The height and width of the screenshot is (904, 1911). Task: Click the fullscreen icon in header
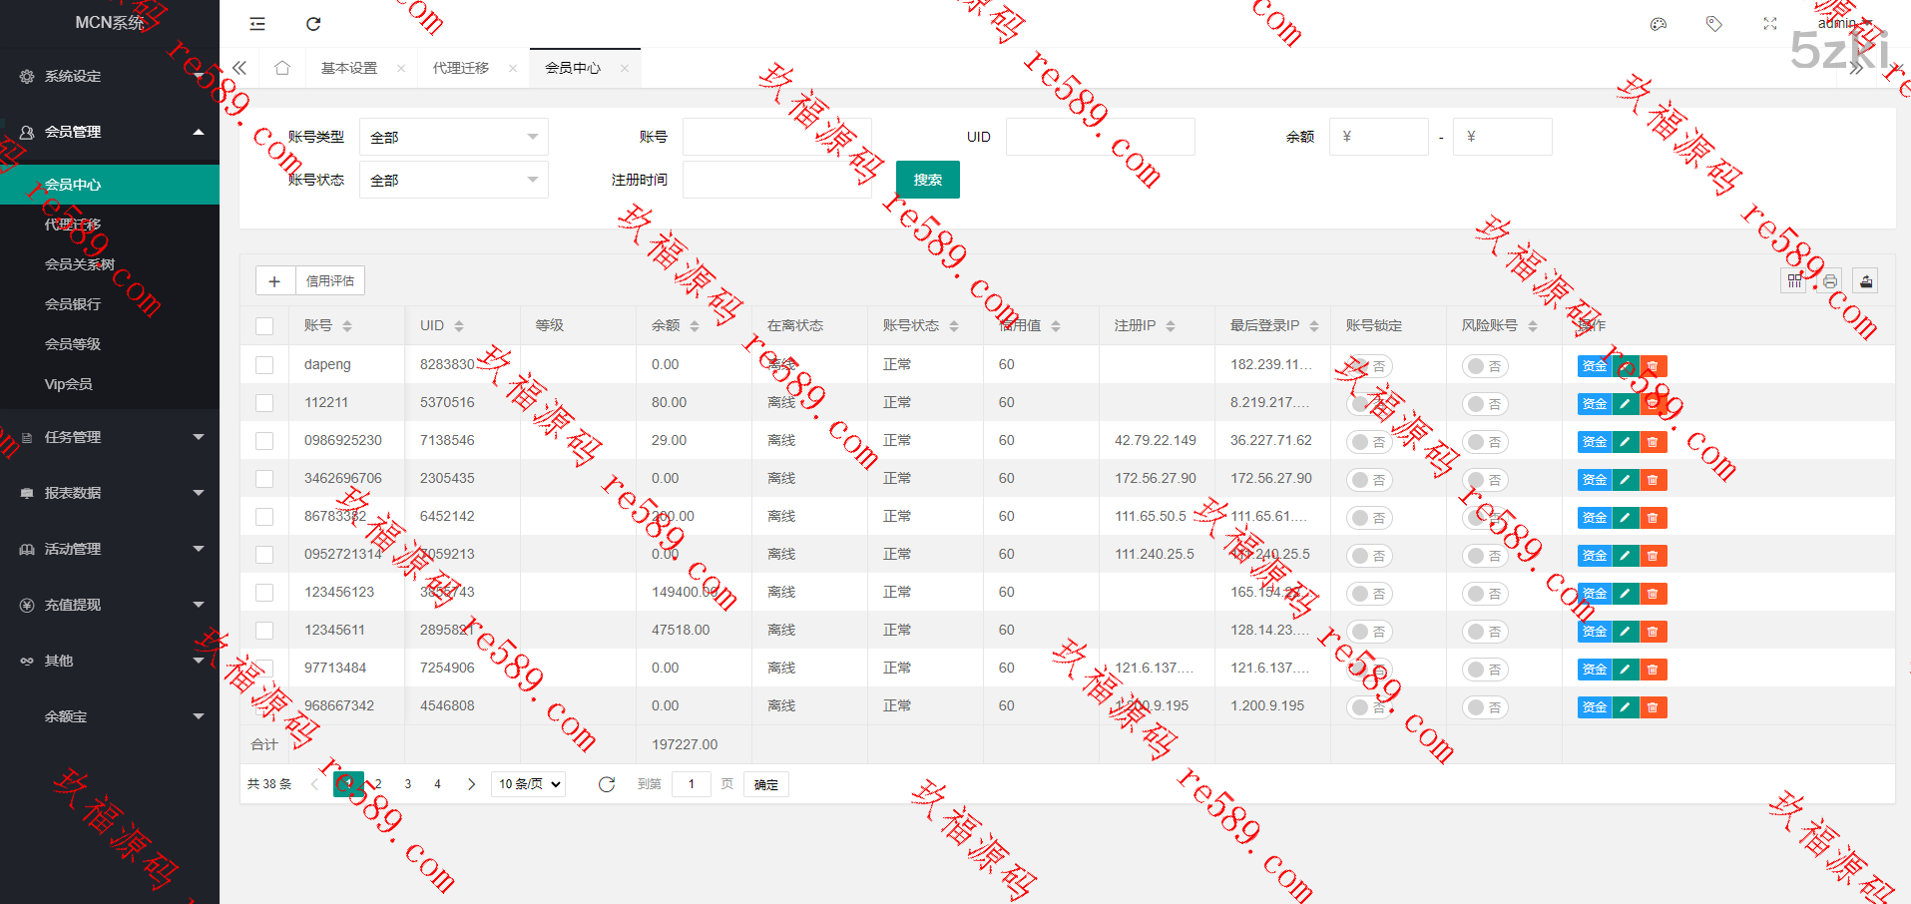pos(1770,24)
